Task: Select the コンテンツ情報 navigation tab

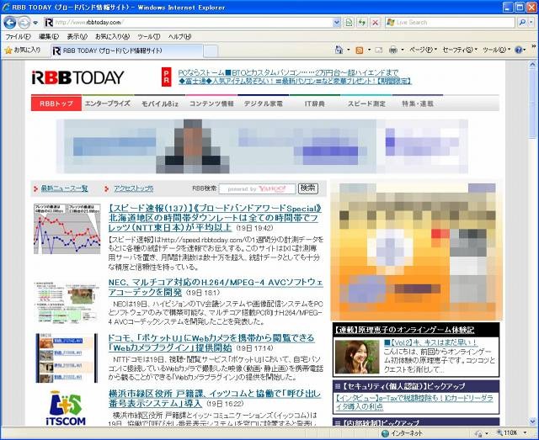Action: click(x=211, y=103)
